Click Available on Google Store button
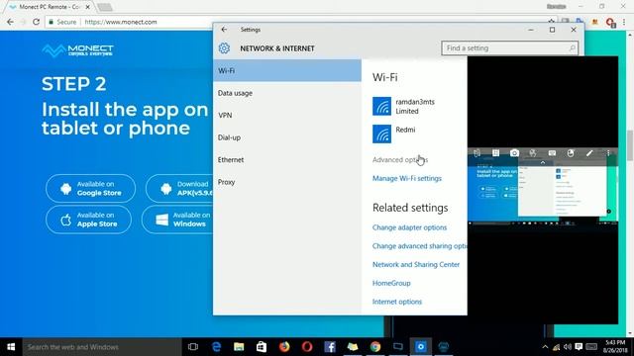The width and height of the screenshot is (634, 356). click(90, 188)
